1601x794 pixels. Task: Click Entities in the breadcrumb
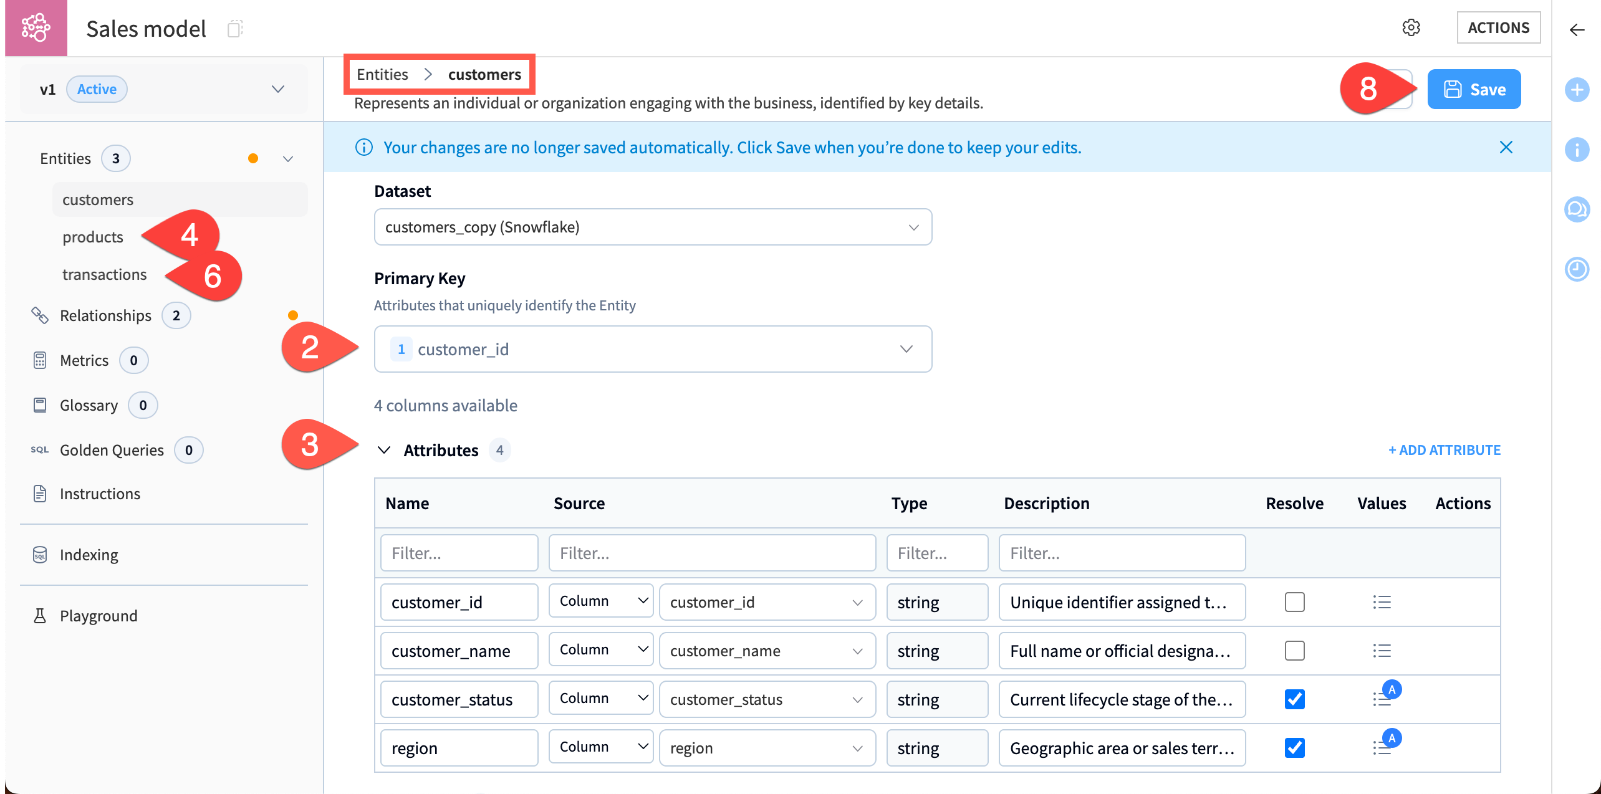(x=382, y=74)
